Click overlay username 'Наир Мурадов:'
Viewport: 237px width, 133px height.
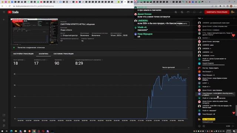tap(145, 34)
